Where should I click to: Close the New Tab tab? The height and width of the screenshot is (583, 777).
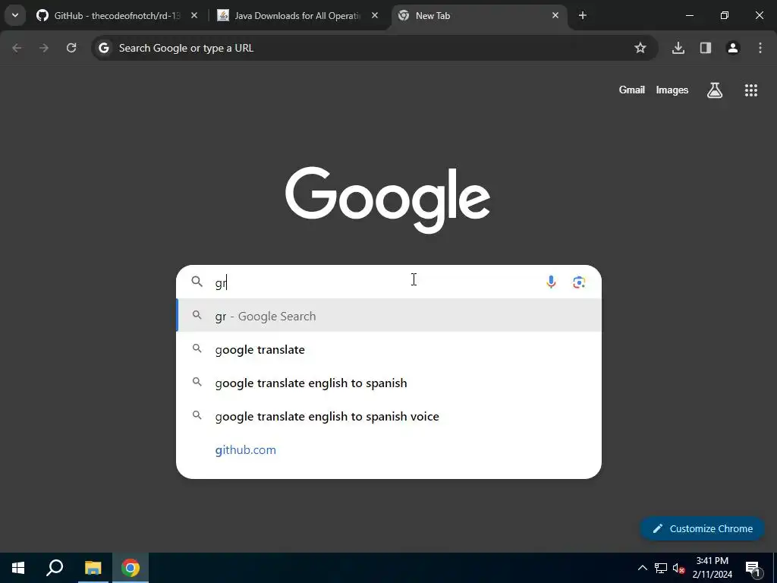pos(555,16)
